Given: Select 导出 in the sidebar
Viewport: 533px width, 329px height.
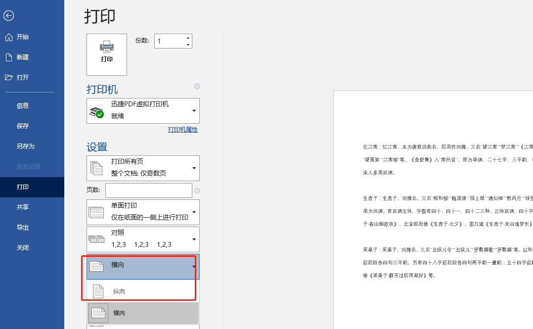Looking at the screenshot, I should click(23, 227).
